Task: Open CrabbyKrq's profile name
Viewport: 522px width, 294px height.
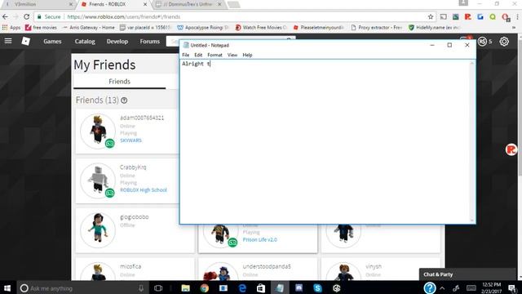Action: (x=133, y=167)
